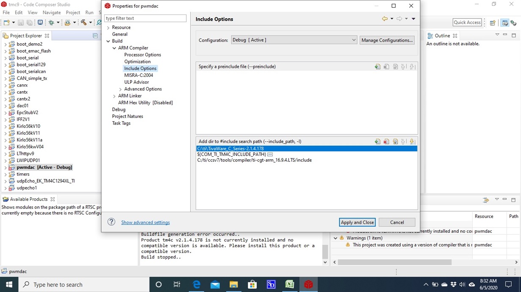Image resolution: width=521 pixels, height=292 pixels.
Task: Add a directory to the include search path
Action: (377, 142)
